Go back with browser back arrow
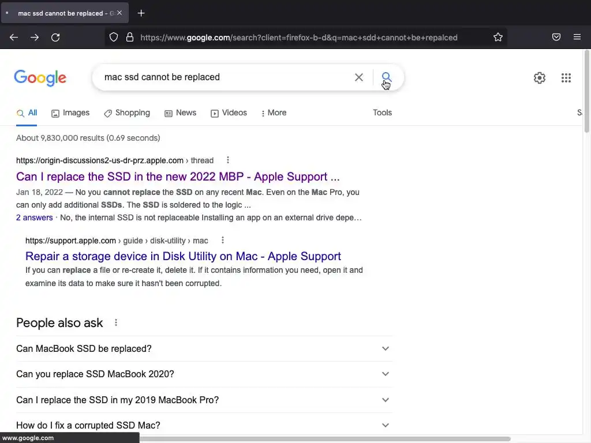Screen dimensions: 591x443 point(14,37)
